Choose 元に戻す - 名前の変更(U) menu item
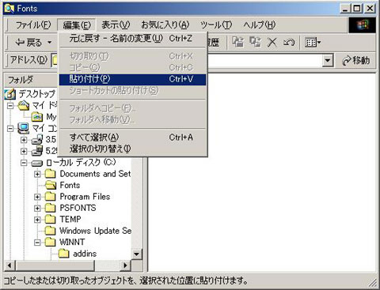The height and width of the screenshot is (290, 380). pyautogui.click(x=132, y=39)
